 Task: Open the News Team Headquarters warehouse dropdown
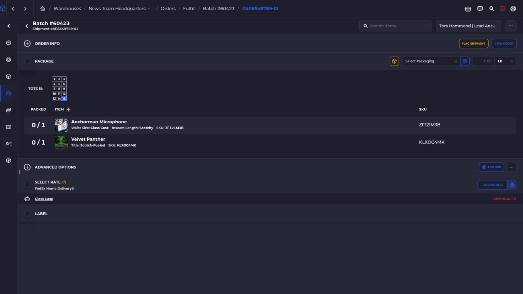pyautogui.click(x=120, y=9)
